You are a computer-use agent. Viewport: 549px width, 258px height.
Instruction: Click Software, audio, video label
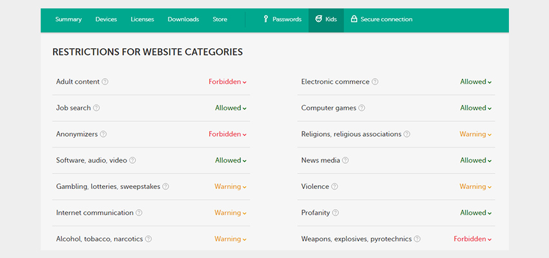tap(91, 161)
